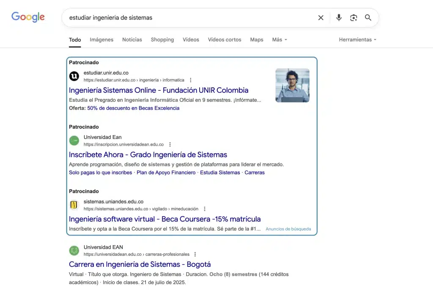Click https://universidadean.edu.co carreras-profesionales URL

pyautogui.click(x=137, y=255)
